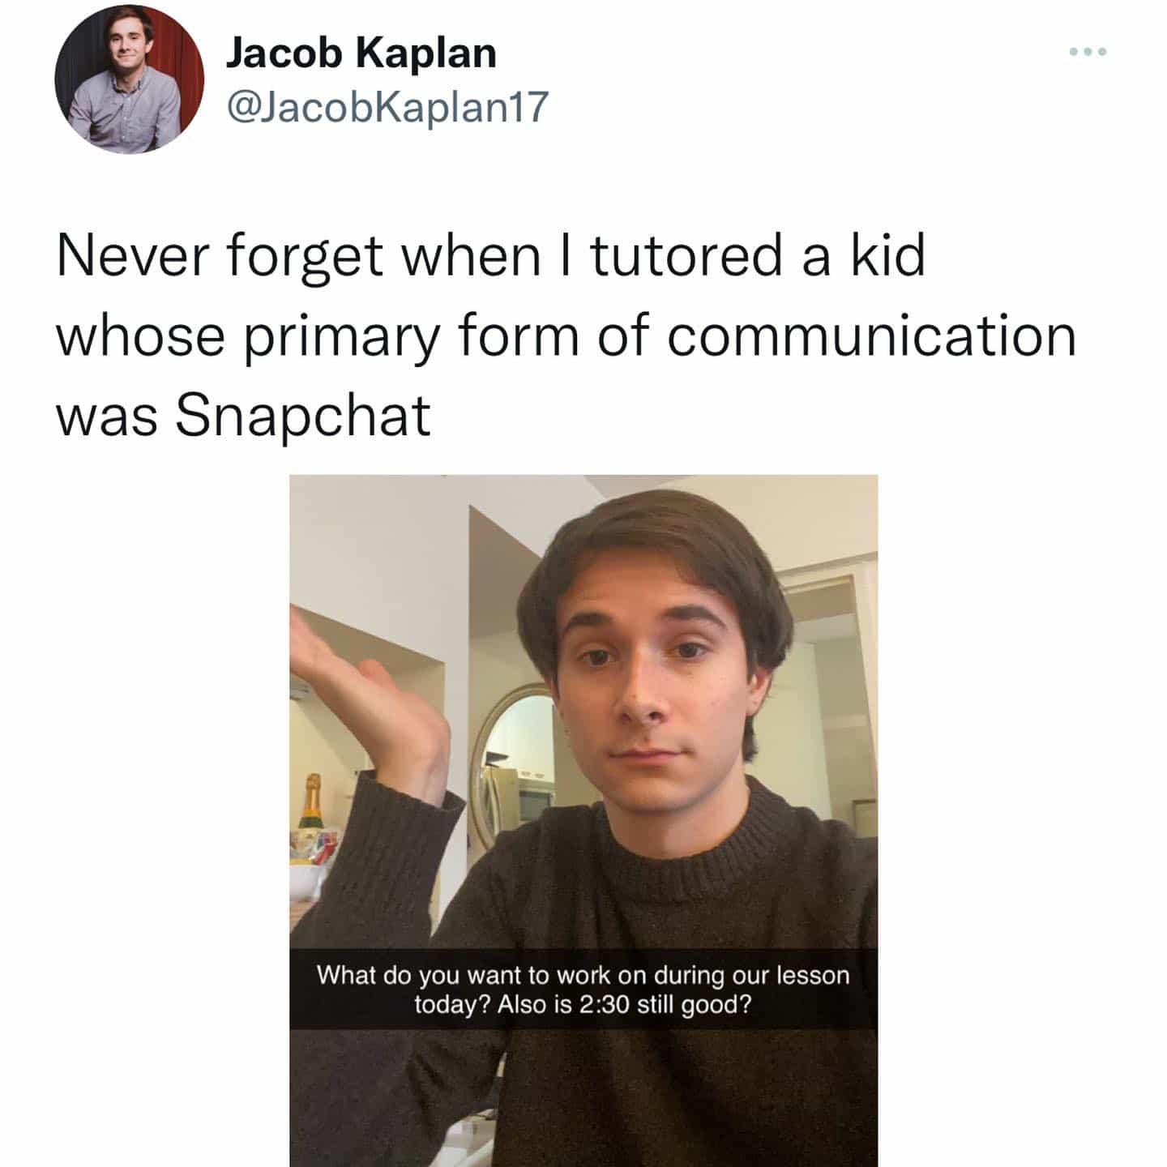Click the black Snapchat caption bar
The image size is (1167, 1167).
[x=583, y=989]
